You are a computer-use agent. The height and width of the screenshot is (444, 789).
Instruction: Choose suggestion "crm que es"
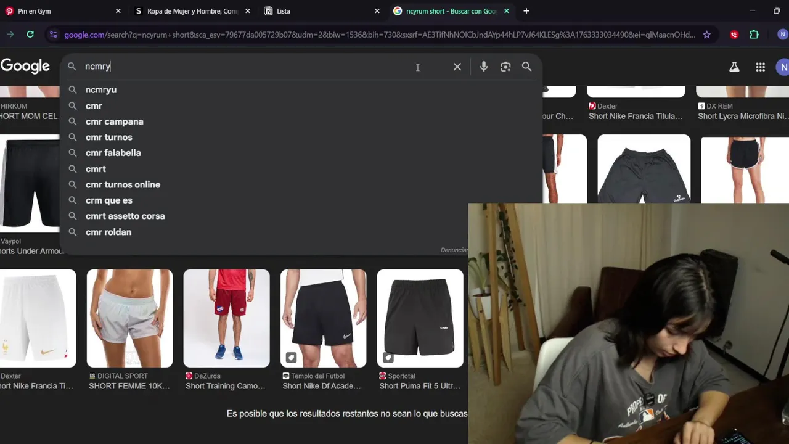[x=109, y=200]
